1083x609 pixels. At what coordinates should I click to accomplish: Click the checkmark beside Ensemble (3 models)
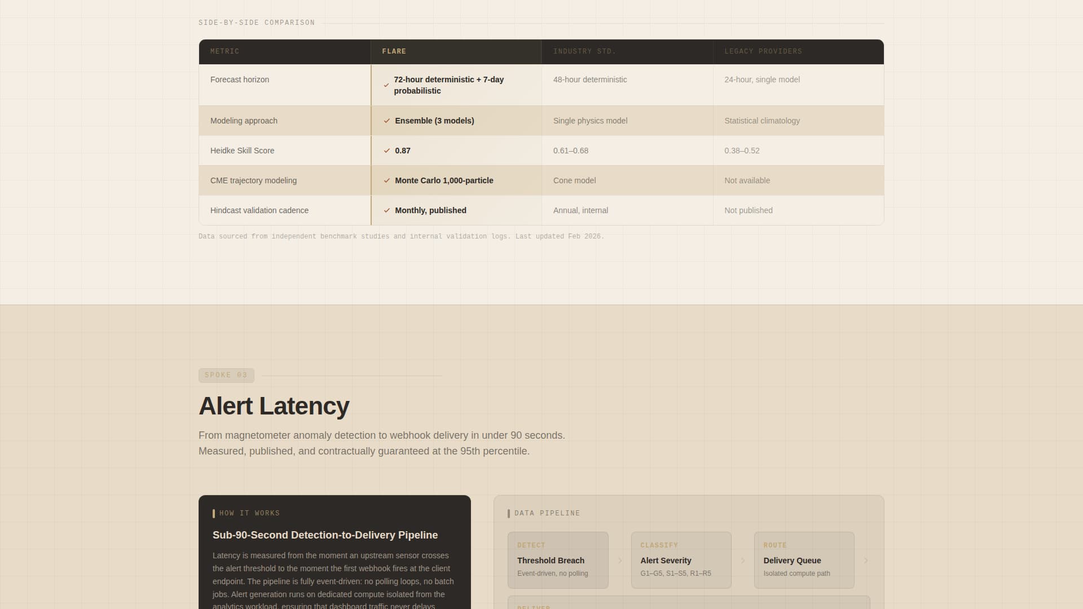click(x=387, y=121)
